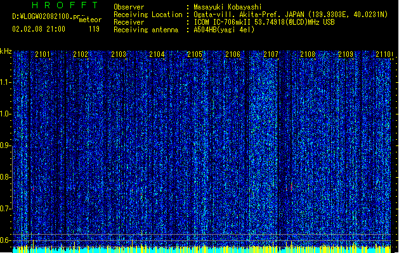Click the HROFFT title text
This screenshot has height=253, width=399.
[x=65, y=5]
